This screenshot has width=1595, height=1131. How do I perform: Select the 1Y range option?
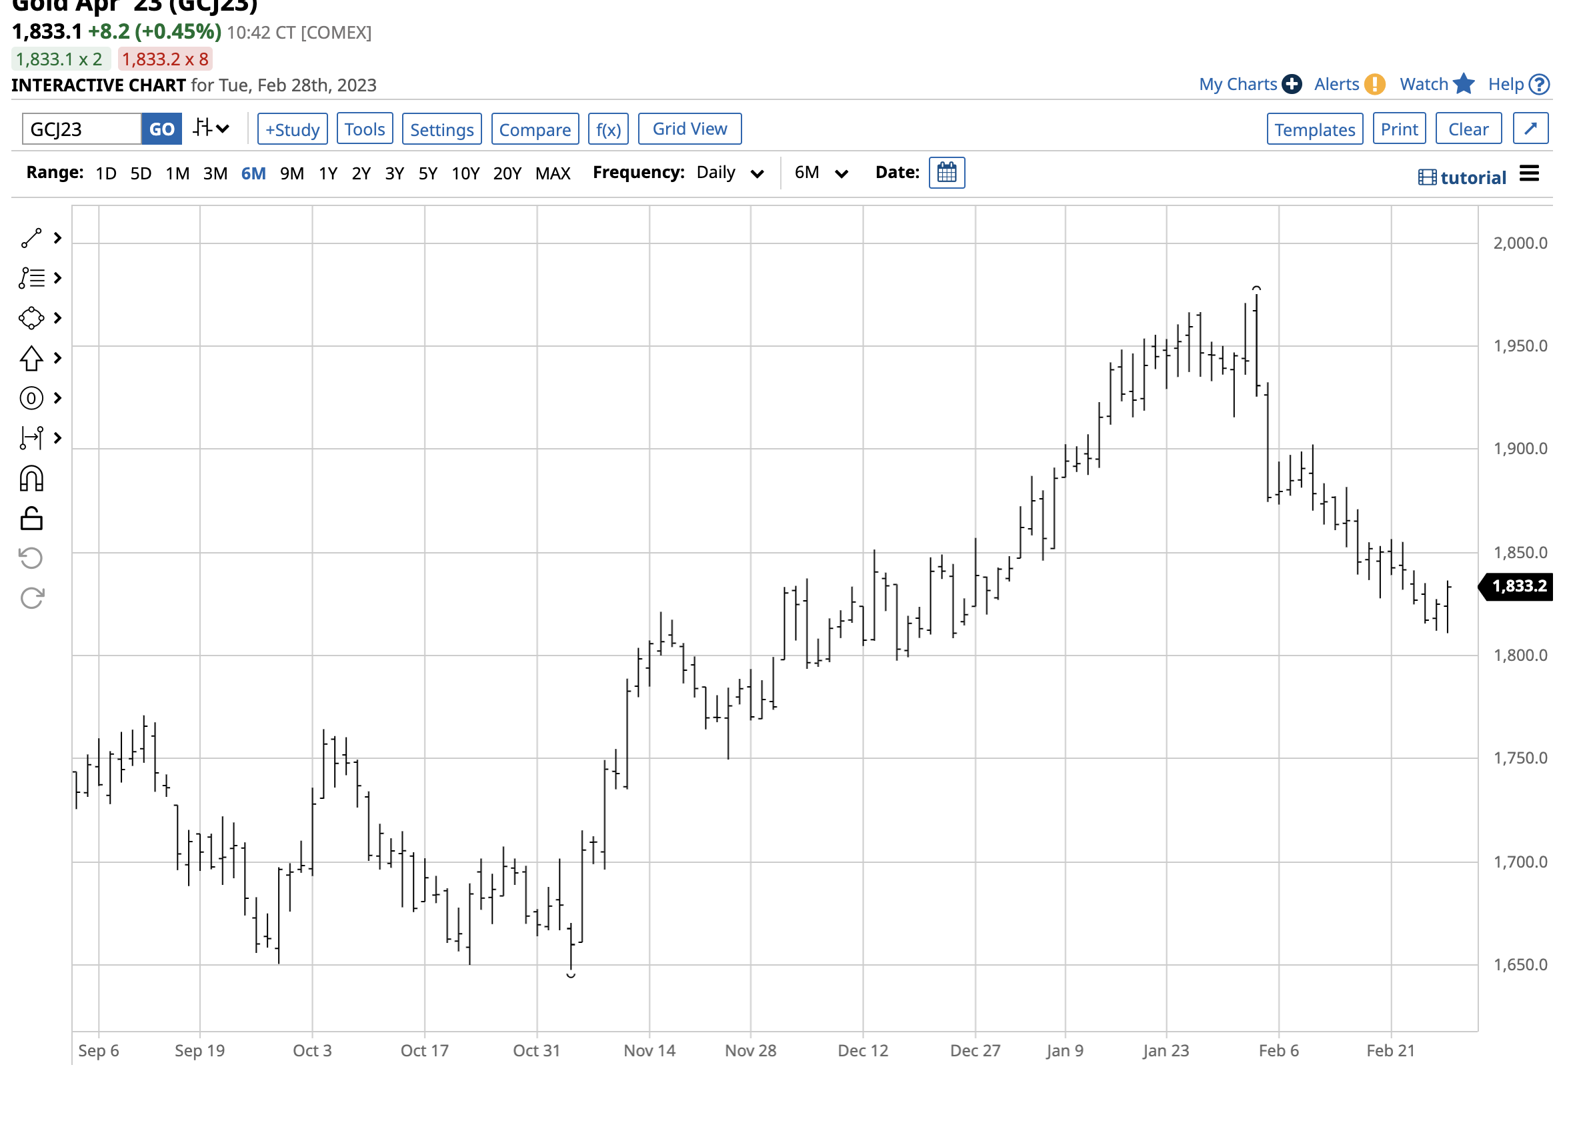[327, 173]
